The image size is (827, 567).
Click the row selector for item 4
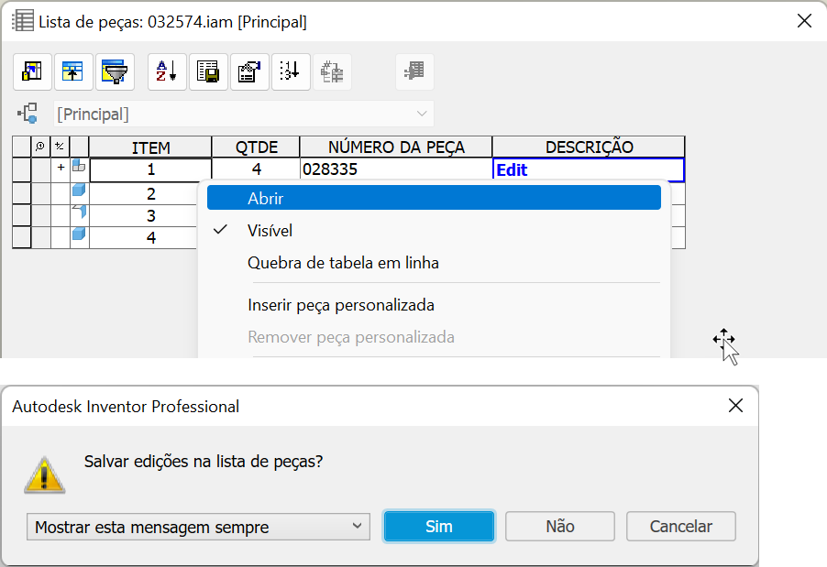[22, 237]
